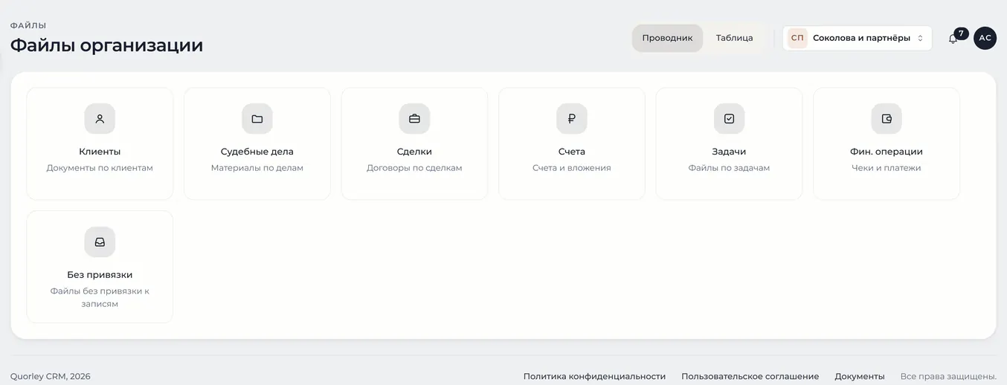1007x385 pixels.
Task: Select the Сделки folder title
Action: point(414,152)
